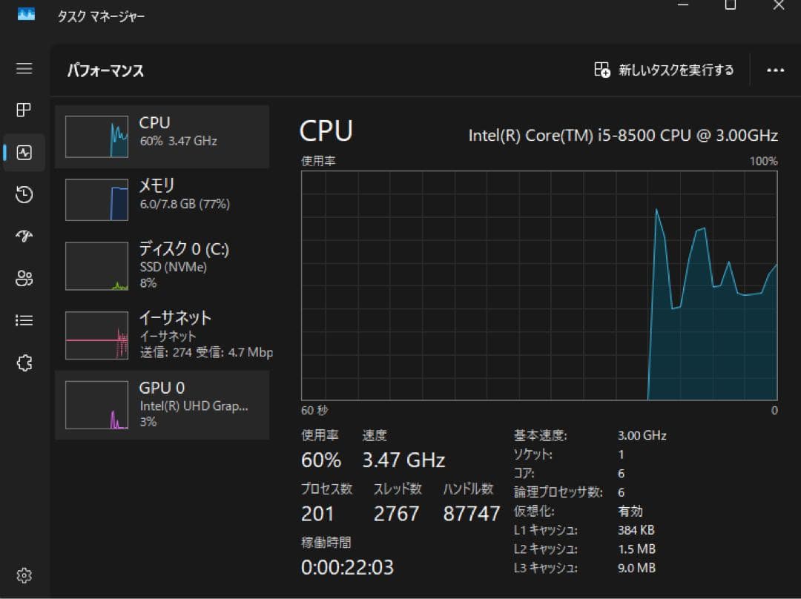Click 新しいタスクを実行する button

(x=664, y=70)
